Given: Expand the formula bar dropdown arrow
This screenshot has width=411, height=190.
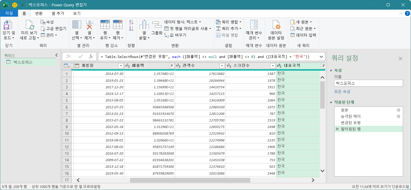Looking at the screenshot, I should coord(321,57).
